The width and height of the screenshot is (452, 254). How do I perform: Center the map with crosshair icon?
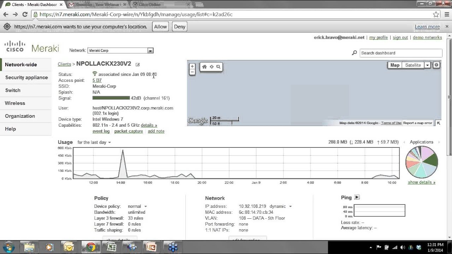pyautogui.click(x=212, y=67)
